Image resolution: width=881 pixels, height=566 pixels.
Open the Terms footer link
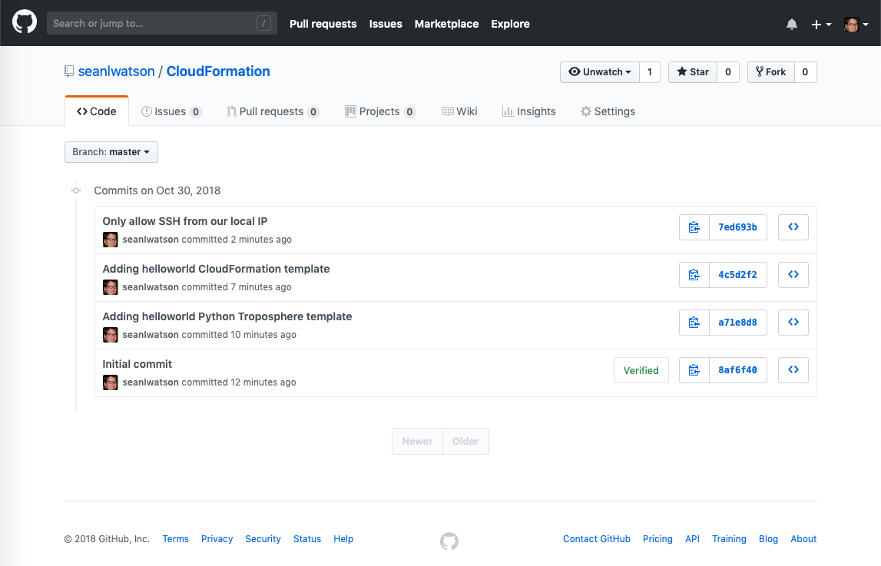click(175, 539)
